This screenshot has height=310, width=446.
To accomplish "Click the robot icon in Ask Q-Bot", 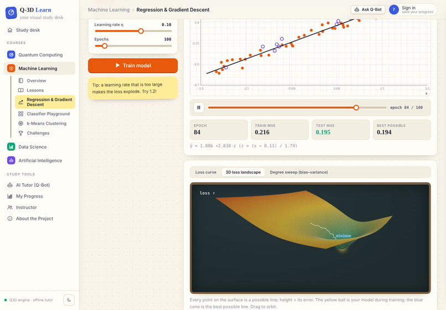I will click(357, 9).
